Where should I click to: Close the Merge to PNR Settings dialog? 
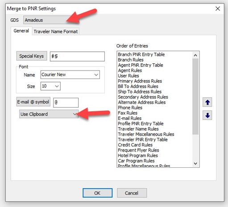[218, 8]
